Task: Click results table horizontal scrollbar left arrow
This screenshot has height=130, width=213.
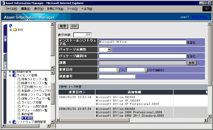Action: tap(58, 120)
